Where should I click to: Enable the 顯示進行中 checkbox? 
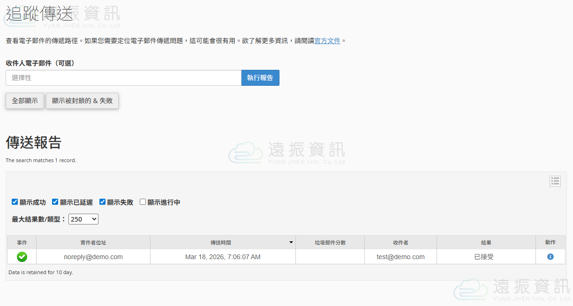click(143, 202)
